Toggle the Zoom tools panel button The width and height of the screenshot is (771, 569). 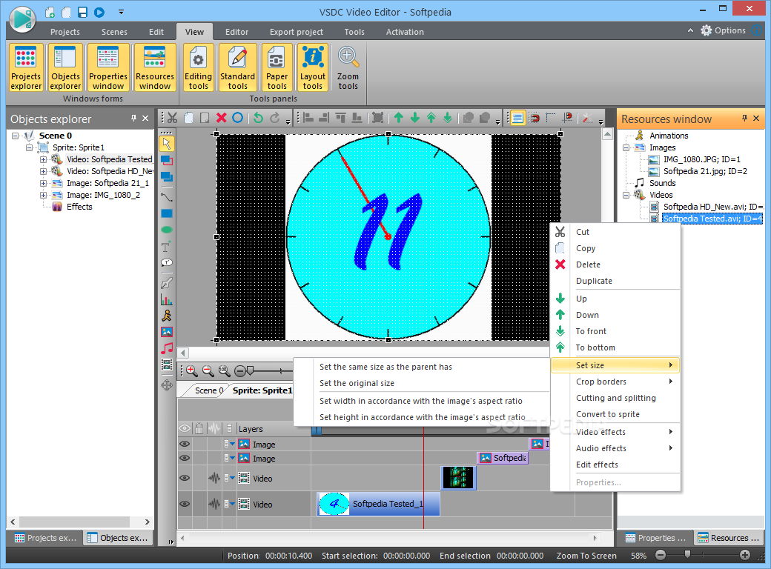[348, 67]
